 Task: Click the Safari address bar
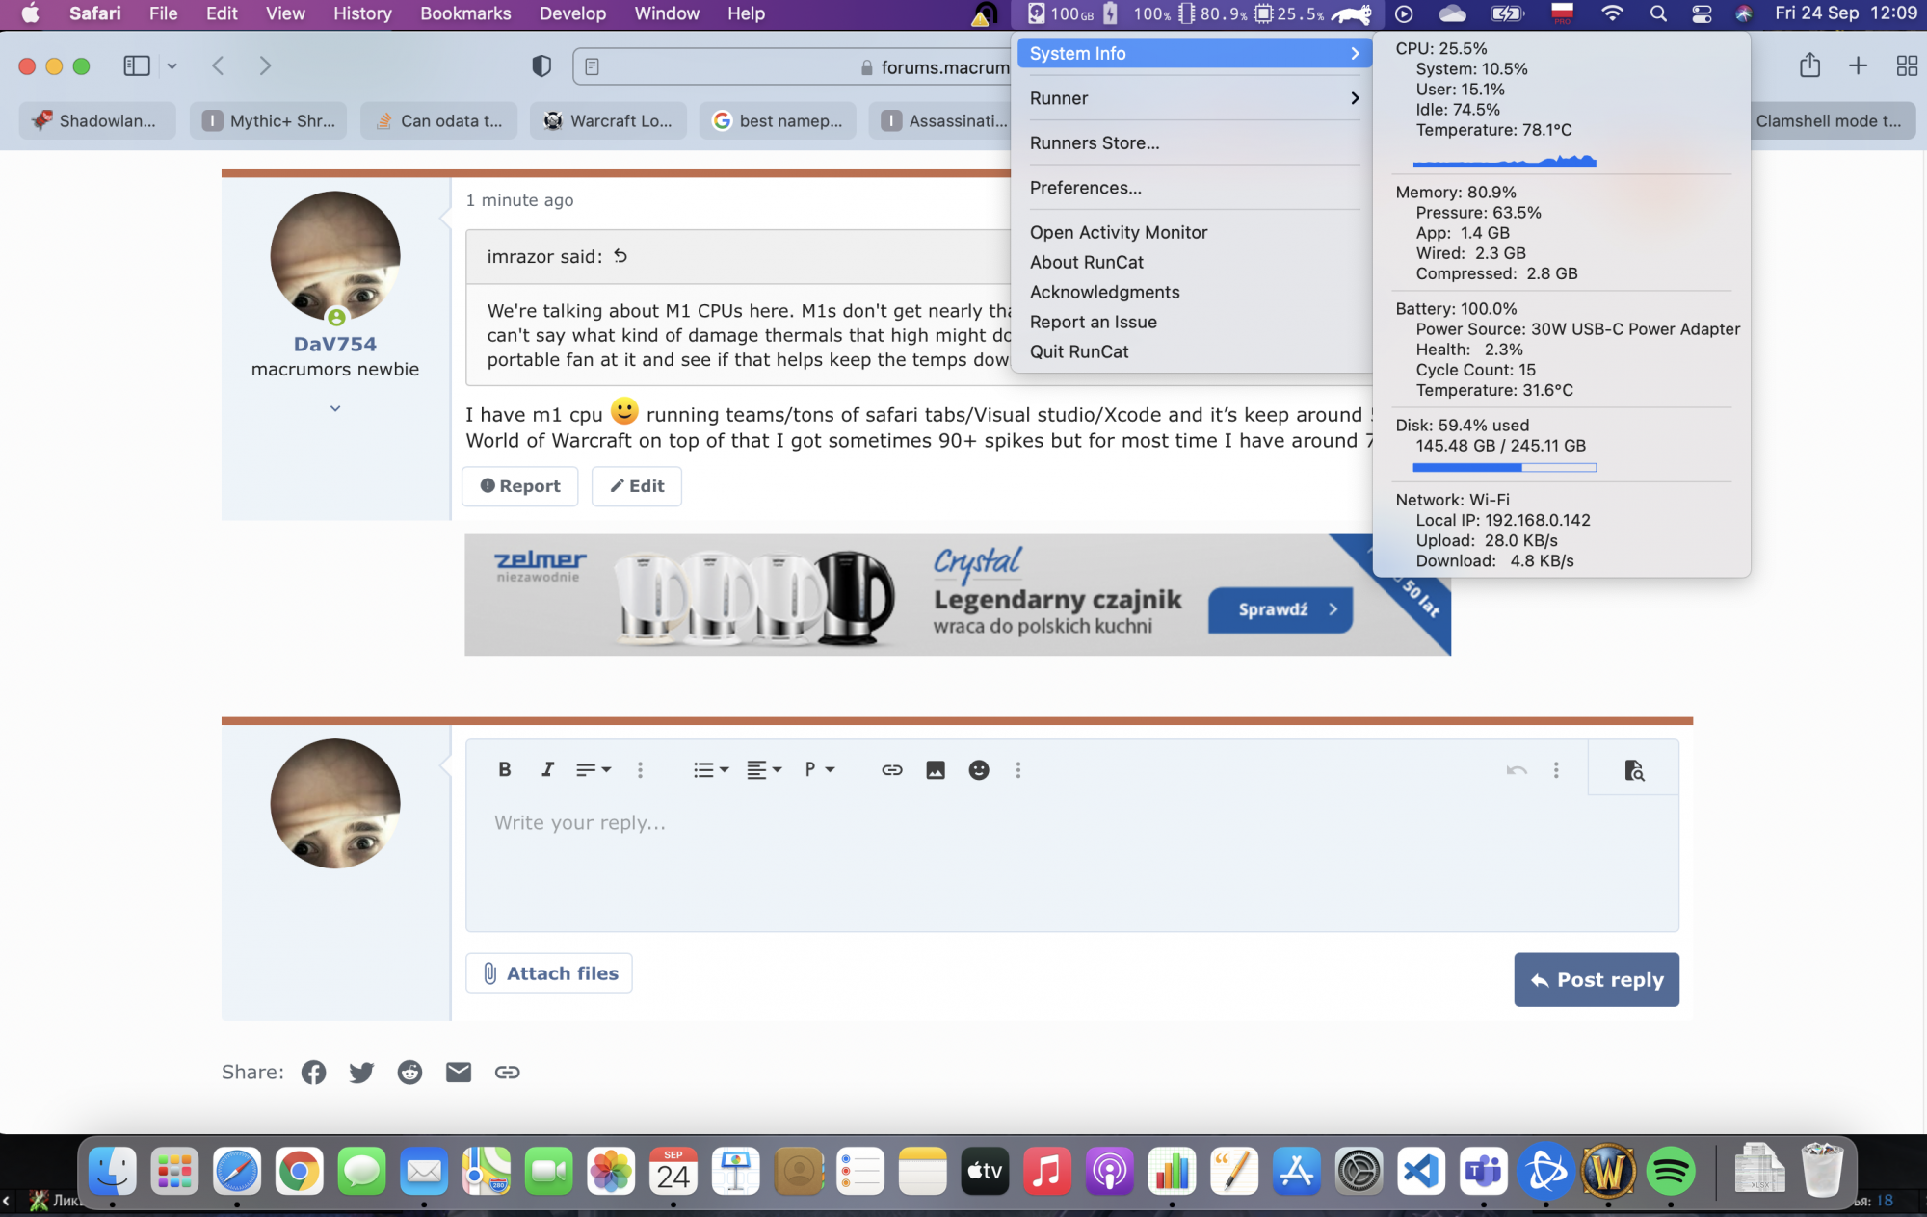pos(790,66)
